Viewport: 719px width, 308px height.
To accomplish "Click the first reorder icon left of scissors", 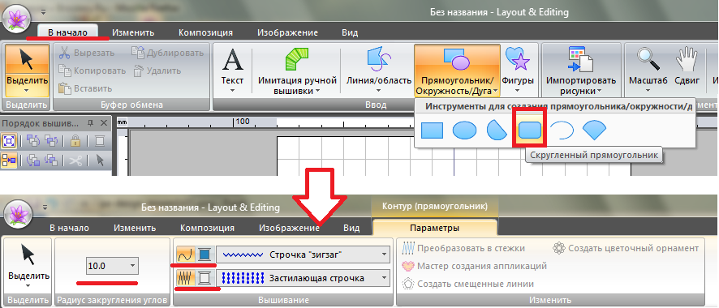I will point(32,160).
